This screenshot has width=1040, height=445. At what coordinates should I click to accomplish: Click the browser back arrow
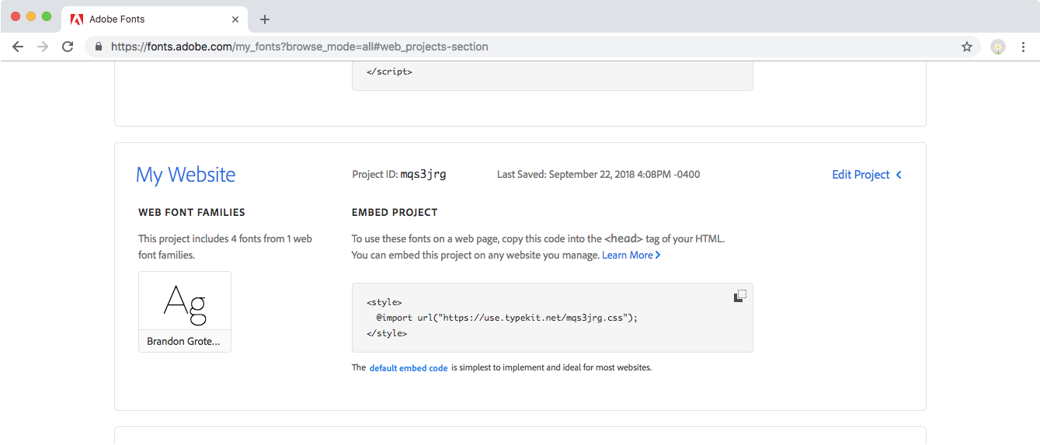tap(18, 47)
